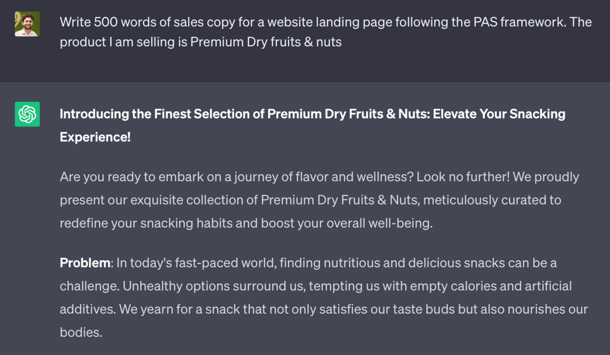Click the words 'meticulously curated to'
Screen dimensions: 610x355
(492, 200)
